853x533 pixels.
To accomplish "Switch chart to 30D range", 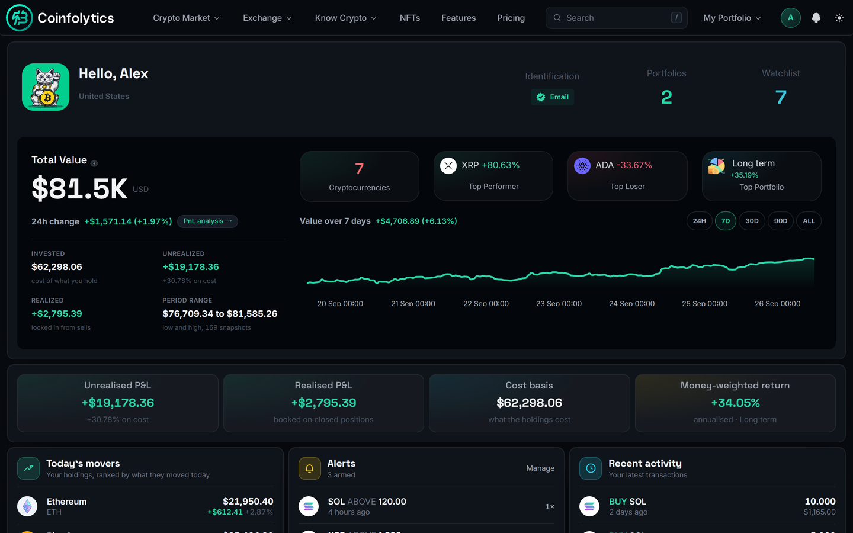I will coord(752,221).
